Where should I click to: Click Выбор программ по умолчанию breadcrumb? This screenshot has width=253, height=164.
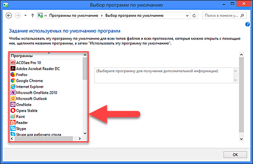pos(134,16)
